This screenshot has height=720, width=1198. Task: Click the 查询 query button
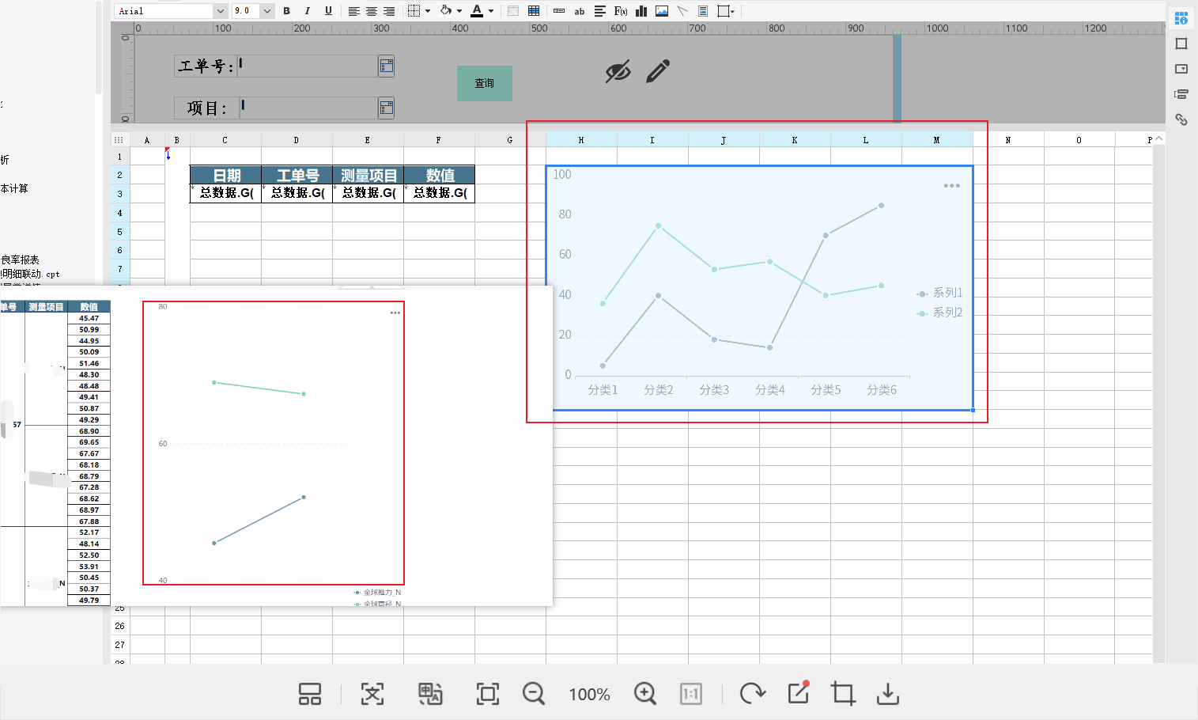click(485, 83)
